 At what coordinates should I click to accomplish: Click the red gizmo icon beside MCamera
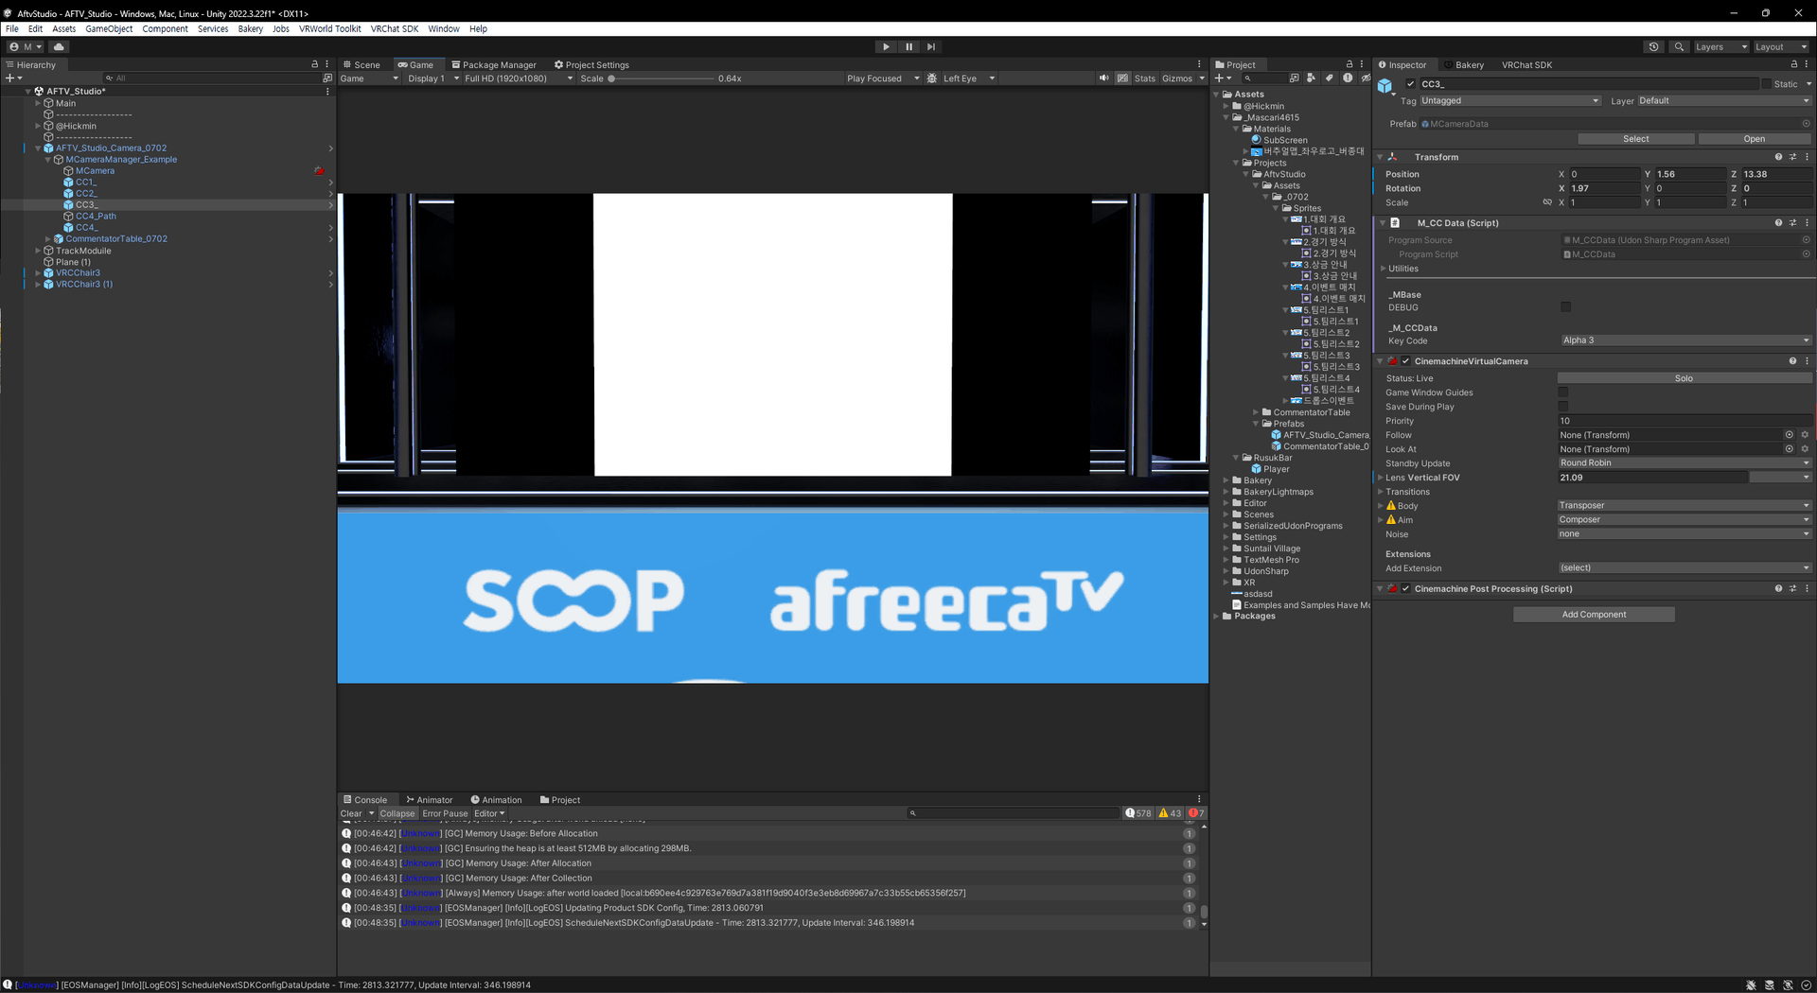click(319, 171)
